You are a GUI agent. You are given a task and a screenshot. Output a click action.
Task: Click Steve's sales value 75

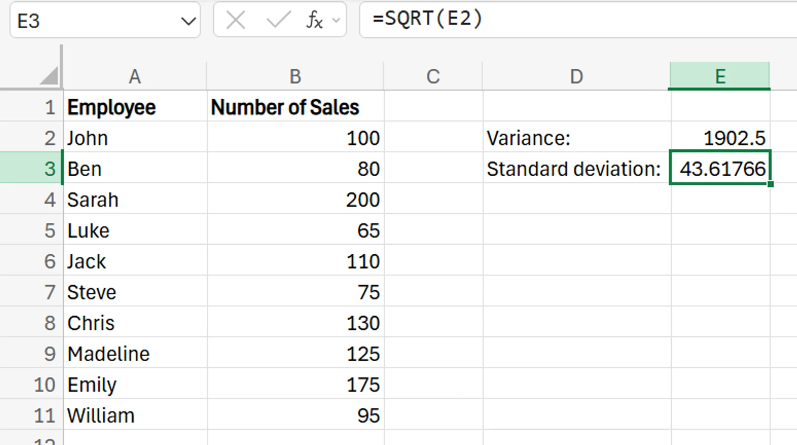[x=296, y=292]
